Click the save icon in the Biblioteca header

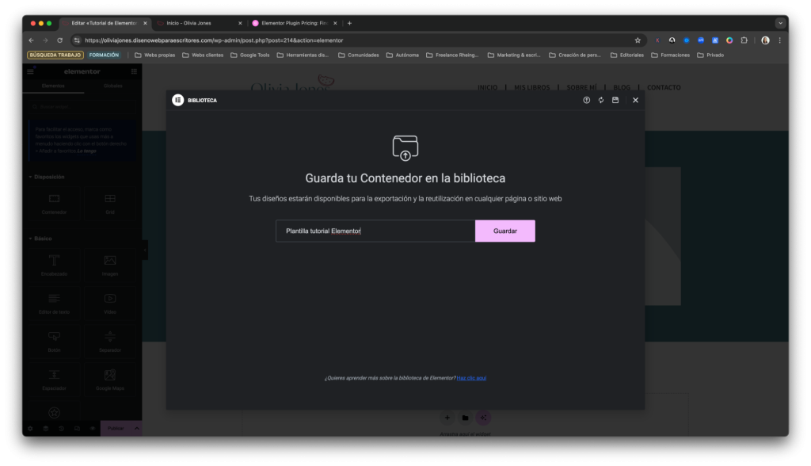(615, 101)
